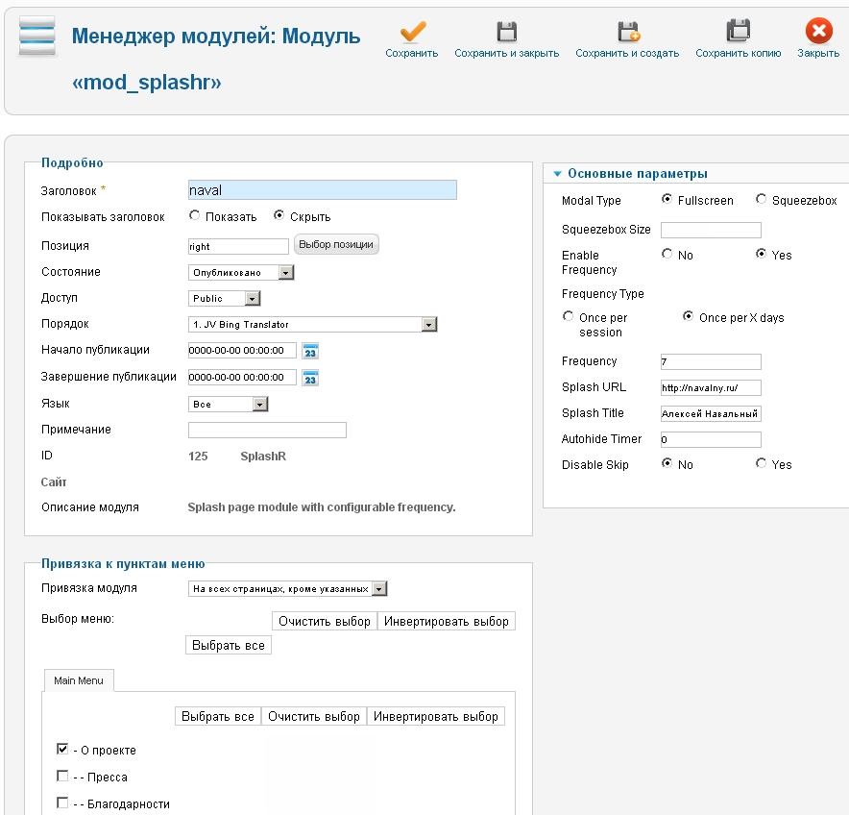Viewport: 849px width, 815px height.
Task: Click the Сохранить checkmark icon
Action: click(x=412, y=32)
